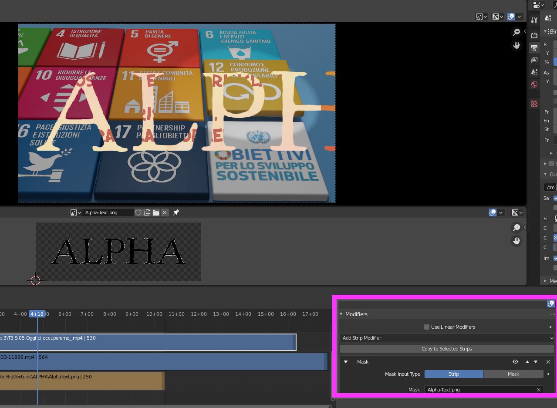Animate Use Linear Modifiers dot

[550, 327]
